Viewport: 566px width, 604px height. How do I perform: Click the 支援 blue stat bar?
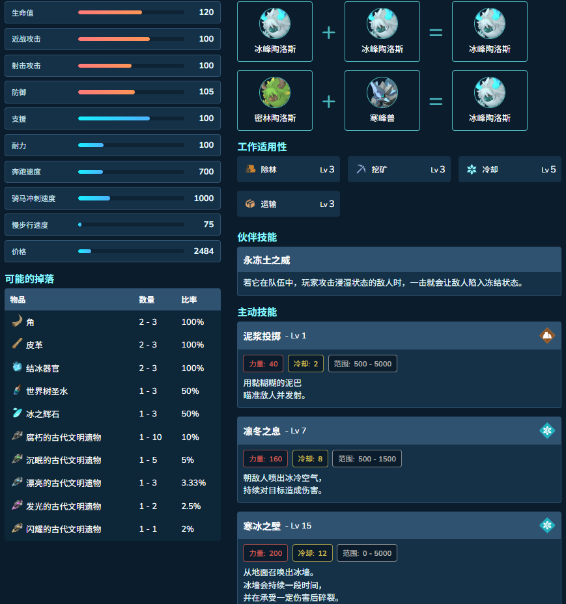point(131,118)
